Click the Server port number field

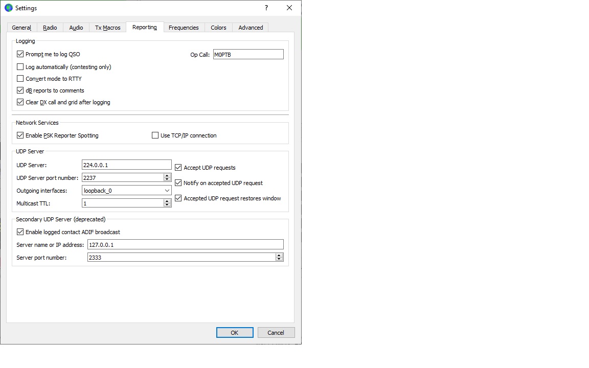[182, 257]
